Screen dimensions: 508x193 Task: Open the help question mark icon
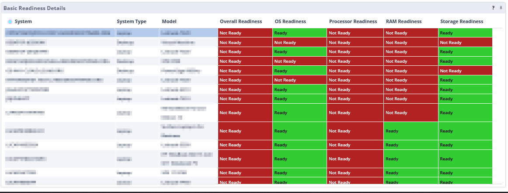(493, 8)
